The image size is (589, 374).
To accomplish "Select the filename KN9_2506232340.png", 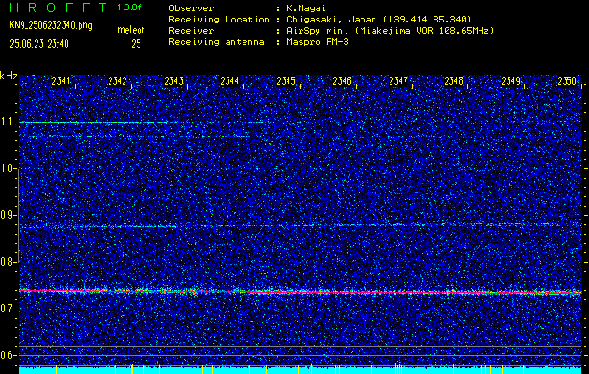I will coord(51,25).
